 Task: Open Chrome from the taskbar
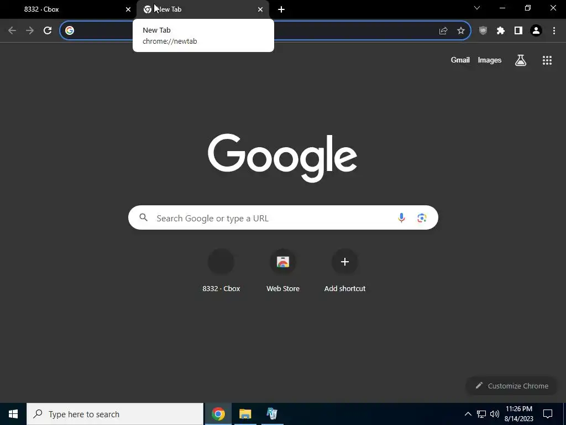point(218,414)
